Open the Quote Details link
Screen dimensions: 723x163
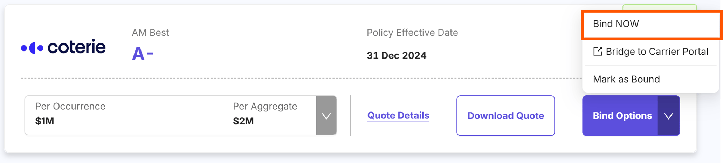[398, 115]
